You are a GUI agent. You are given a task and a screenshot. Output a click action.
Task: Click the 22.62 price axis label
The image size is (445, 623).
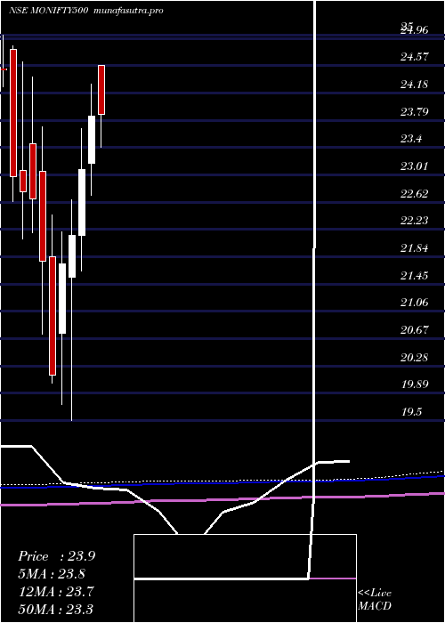tap(414, 194)
